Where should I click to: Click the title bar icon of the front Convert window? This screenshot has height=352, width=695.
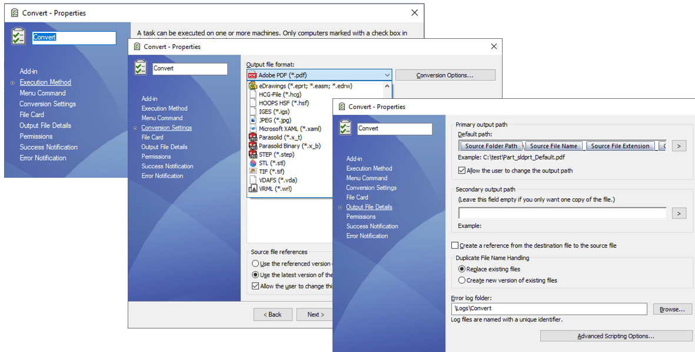coord(341,107)
